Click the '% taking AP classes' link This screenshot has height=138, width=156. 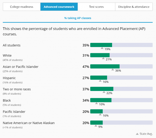coord(78,18)
